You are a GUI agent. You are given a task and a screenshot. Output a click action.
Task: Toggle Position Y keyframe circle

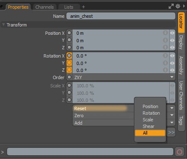(x=69, y=40)
